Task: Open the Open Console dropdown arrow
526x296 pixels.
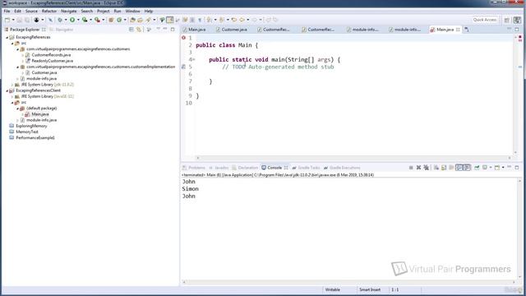Action: (503, 168)
